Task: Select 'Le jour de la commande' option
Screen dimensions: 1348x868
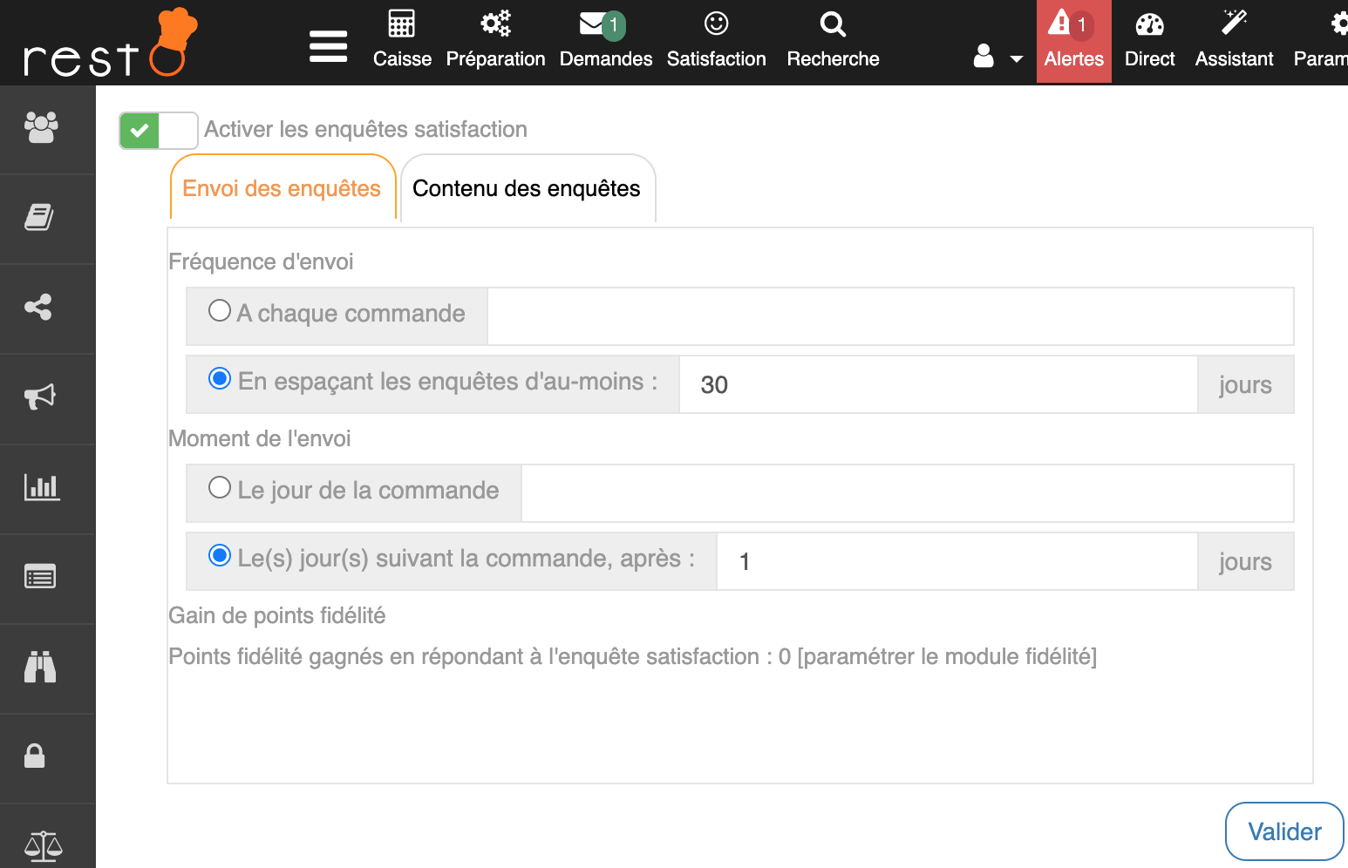Action: (x=220, y=488)
